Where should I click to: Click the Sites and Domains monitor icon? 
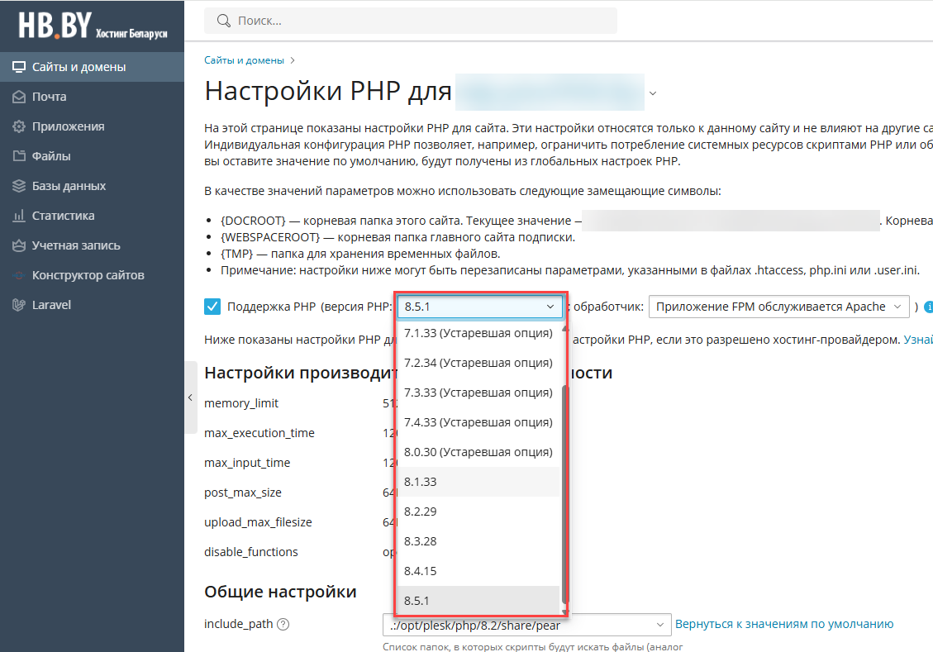[19, 67]
